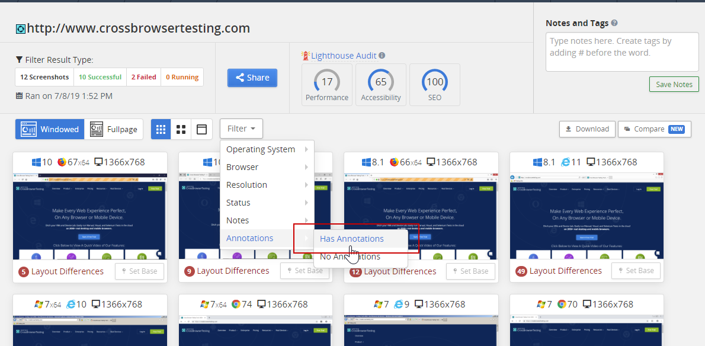Click the red 9 layout differences badge
Screen dimensions: 705x346
190,271
